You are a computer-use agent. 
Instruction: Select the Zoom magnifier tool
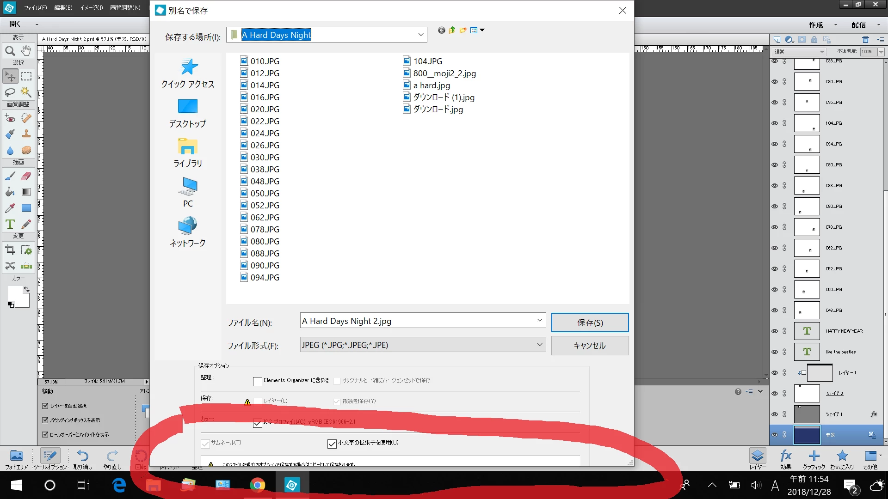pos(10,51)
